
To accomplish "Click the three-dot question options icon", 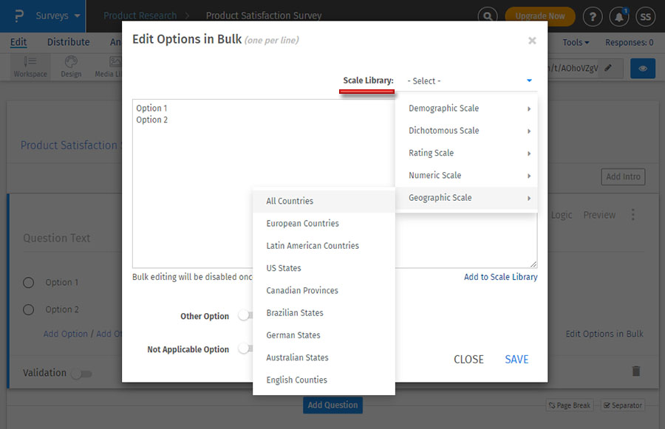I will click(633, 214).
